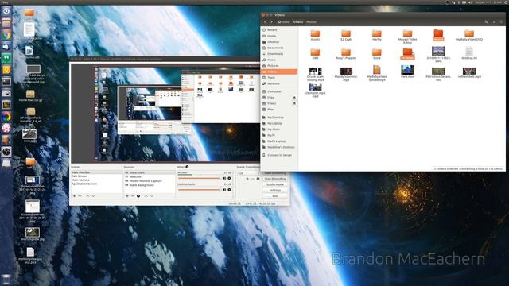509x286 pixels.
Task: Select Main Monitor scene
Action: tap(96, 172)
